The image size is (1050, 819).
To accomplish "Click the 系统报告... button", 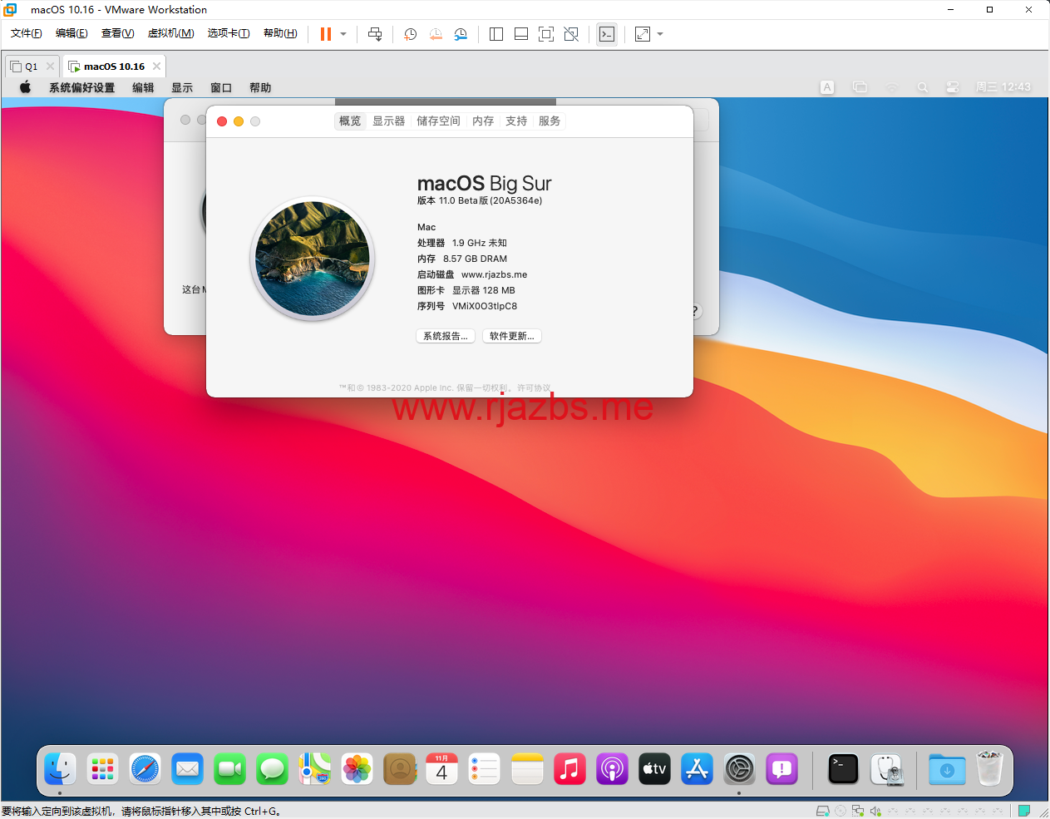I will click(x=446, y=336).
